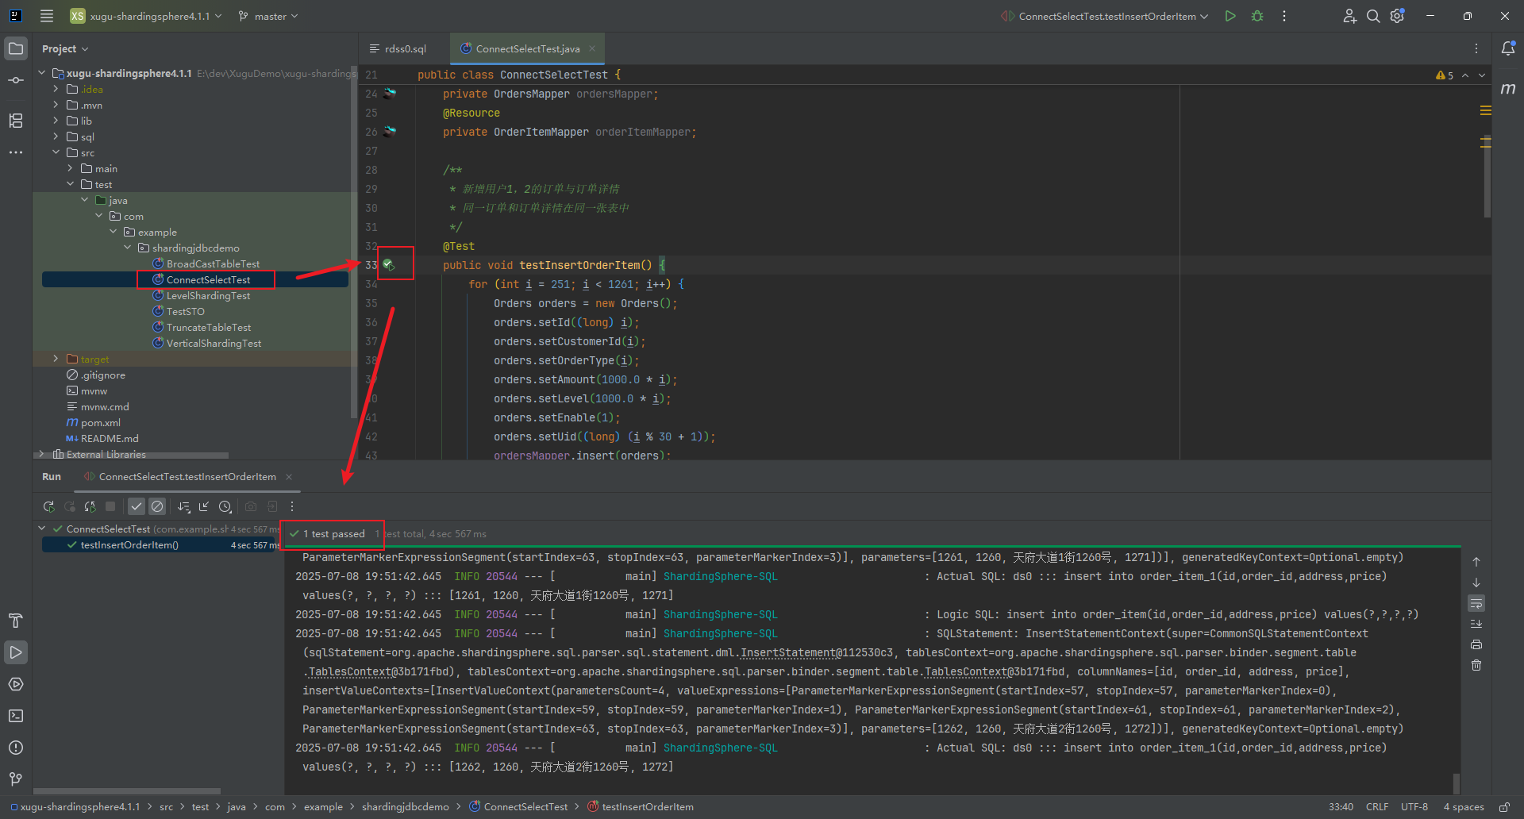Open Maven tool window on right edge
This screenshot has height=819, width=1524.
(1508, 89)
